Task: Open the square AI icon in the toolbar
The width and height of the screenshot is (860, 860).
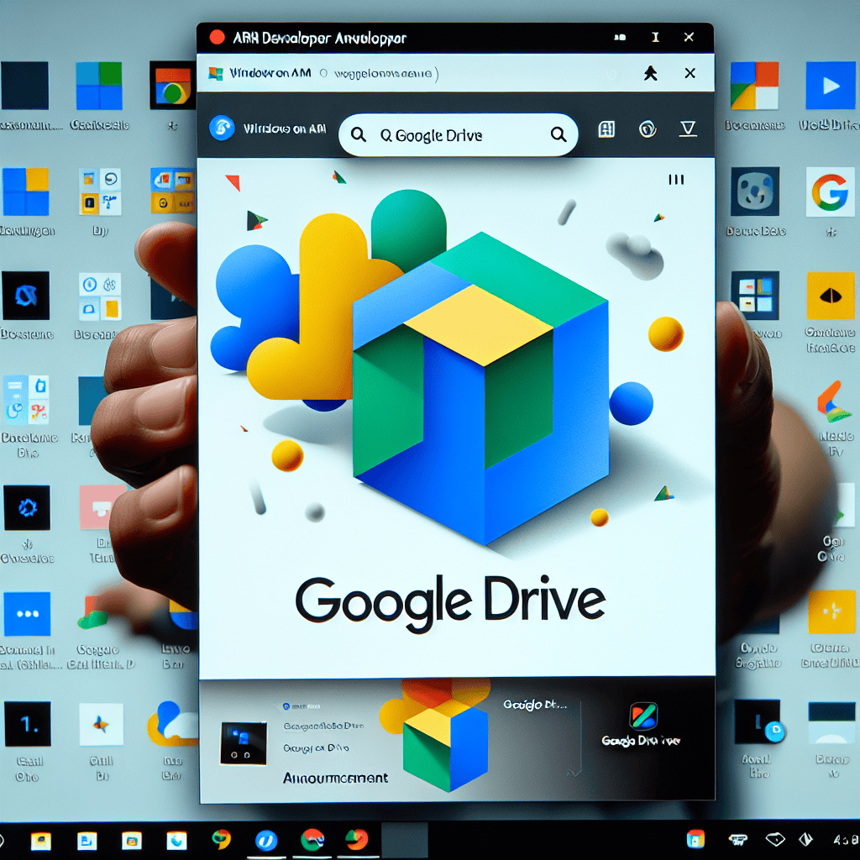Action: pyautogui.click(x=606, y=129)
